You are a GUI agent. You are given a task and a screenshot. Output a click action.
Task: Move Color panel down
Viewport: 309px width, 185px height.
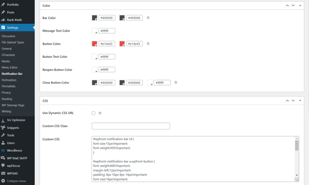click(293, 5)
